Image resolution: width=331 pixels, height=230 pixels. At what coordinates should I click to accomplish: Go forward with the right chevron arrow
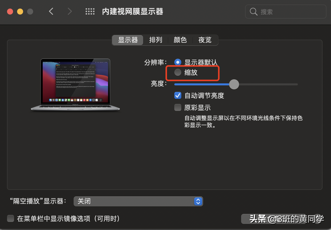[70, 11]
